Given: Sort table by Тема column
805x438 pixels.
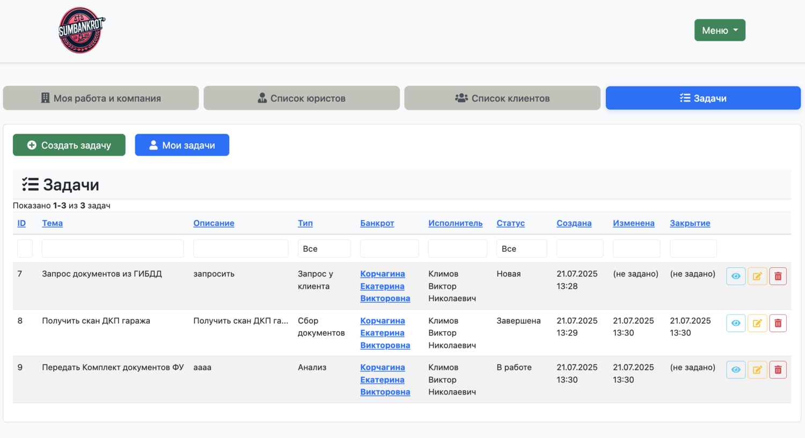Looking at the screenshot, I should (x=53, y=223).
